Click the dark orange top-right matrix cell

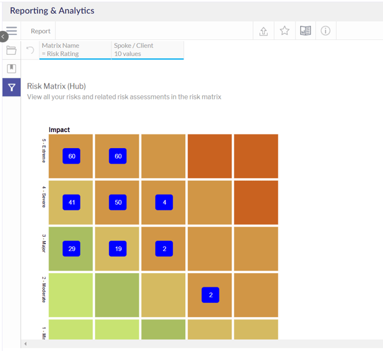click(256, 156)
